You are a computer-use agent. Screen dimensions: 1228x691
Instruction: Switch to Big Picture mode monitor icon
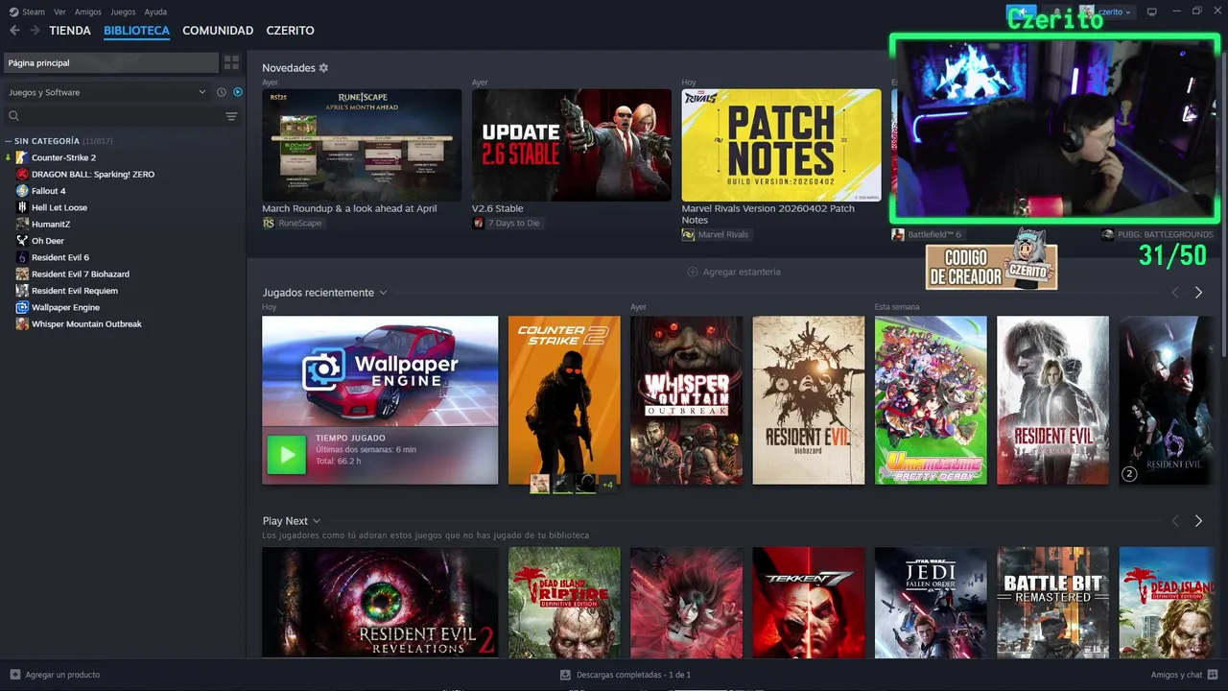click(x=1152, y=12)
